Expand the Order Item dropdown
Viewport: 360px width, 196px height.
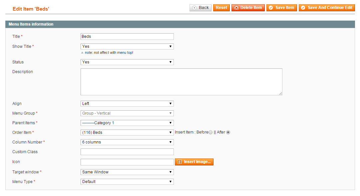[127, 133]
